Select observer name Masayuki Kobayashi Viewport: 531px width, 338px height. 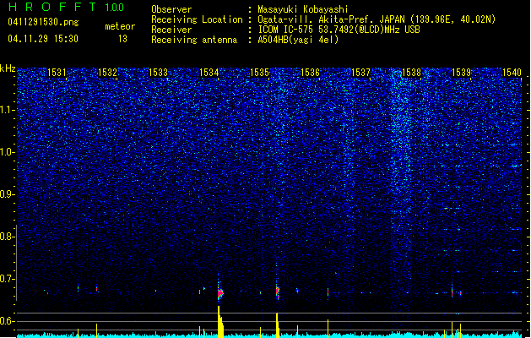pyautogui.click(x=303, y=9)
